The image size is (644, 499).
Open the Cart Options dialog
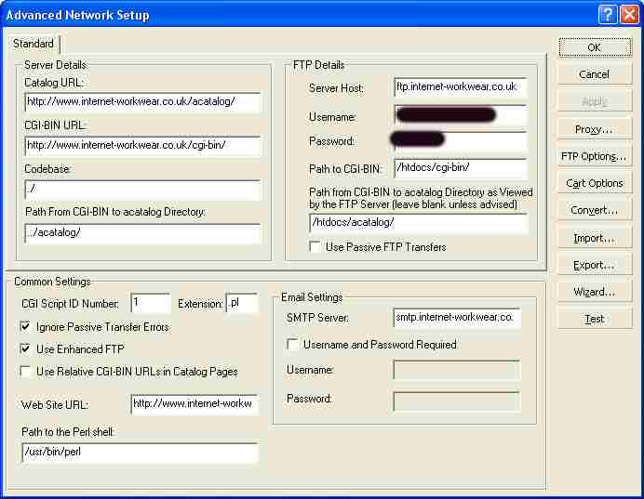click(594, 183)
